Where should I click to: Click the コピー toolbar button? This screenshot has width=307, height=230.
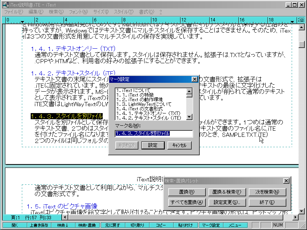161,225
